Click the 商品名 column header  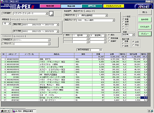57,54
